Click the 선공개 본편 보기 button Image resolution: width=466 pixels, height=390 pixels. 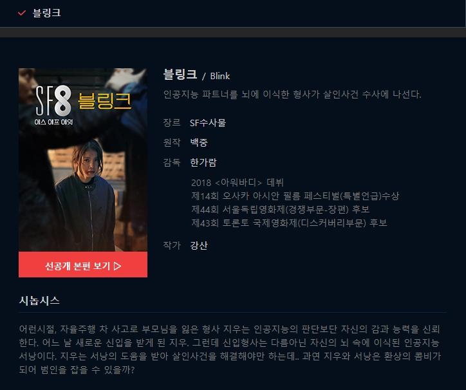(83, 265)
